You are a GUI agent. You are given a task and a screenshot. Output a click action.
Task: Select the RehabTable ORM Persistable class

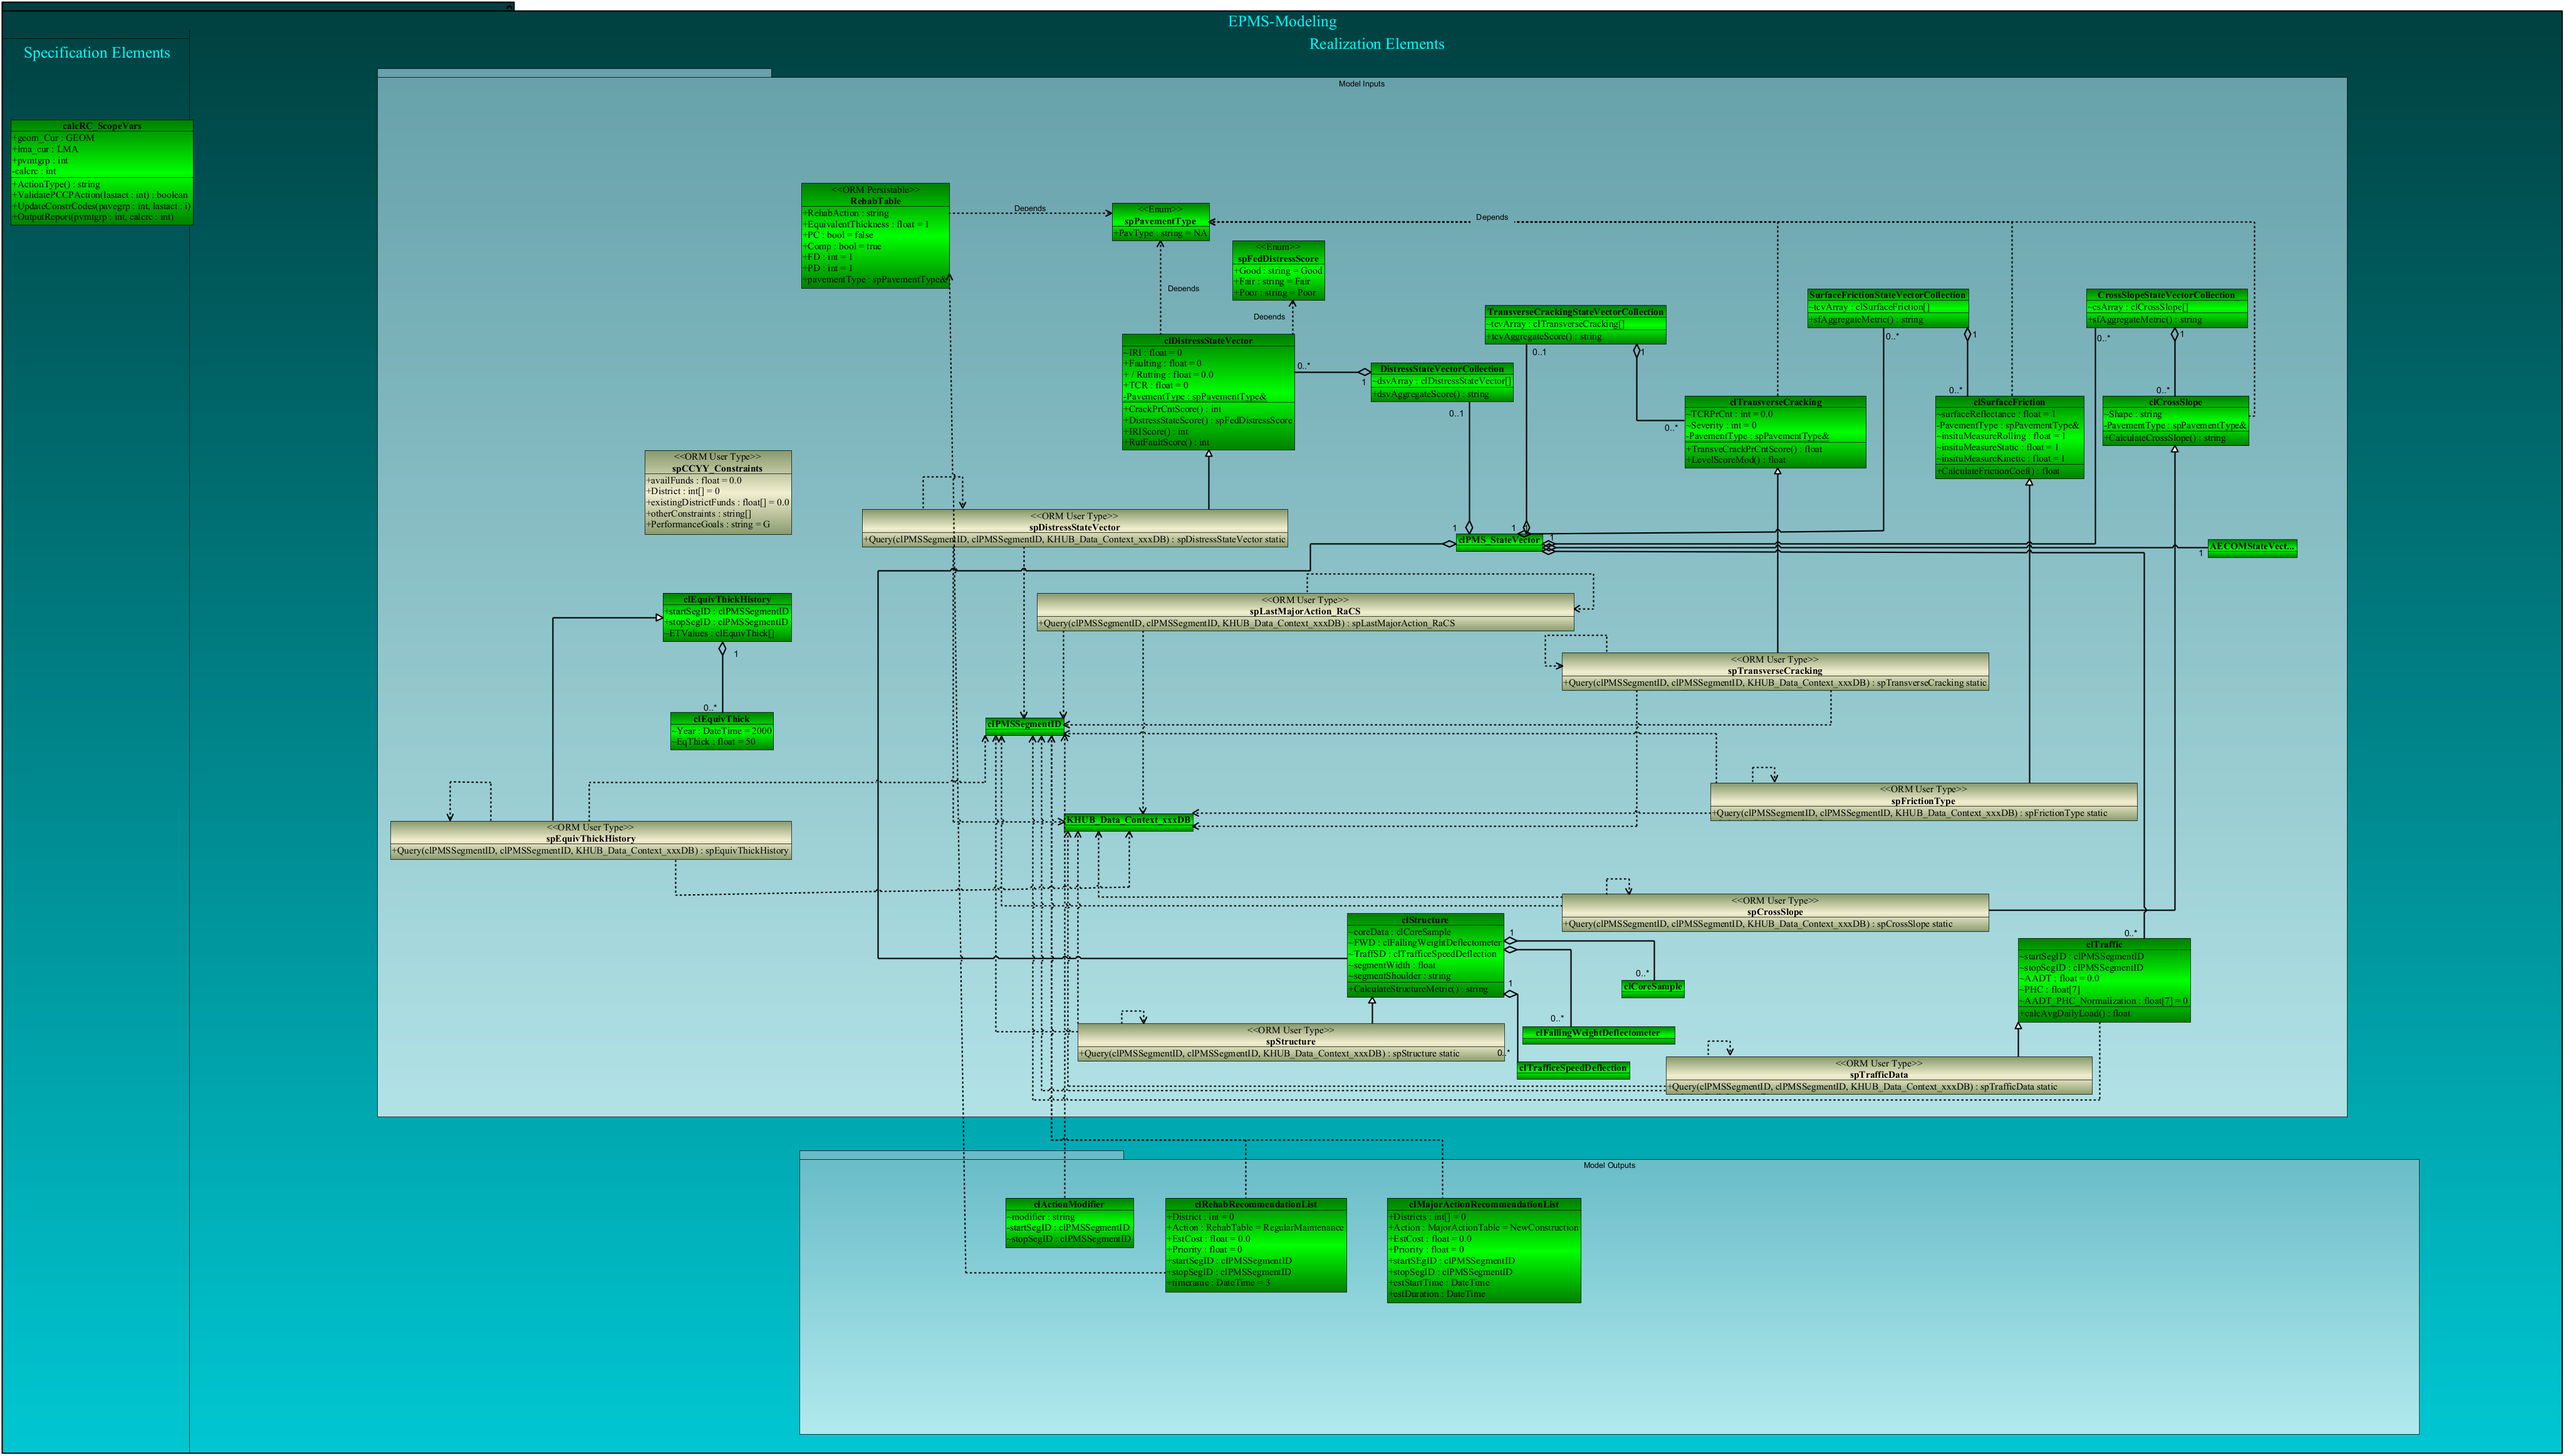pyautogui.click(x=875, y=235)
